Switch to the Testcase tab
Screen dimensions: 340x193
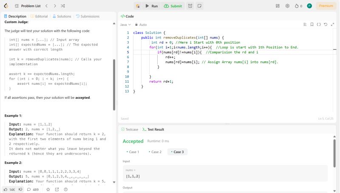130,129
